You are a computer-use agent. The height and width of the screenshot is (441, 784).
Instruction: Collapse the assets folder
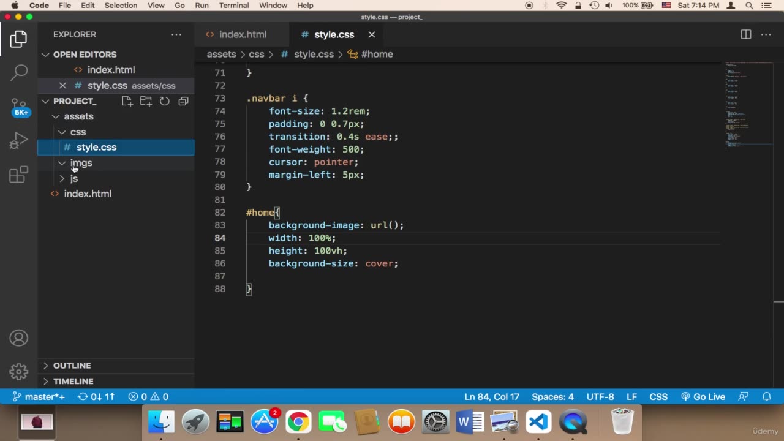click(x=78, y=116)
